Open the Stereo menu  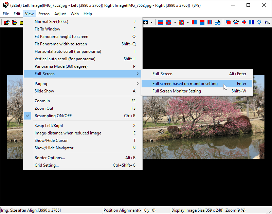tap(44, 14)
